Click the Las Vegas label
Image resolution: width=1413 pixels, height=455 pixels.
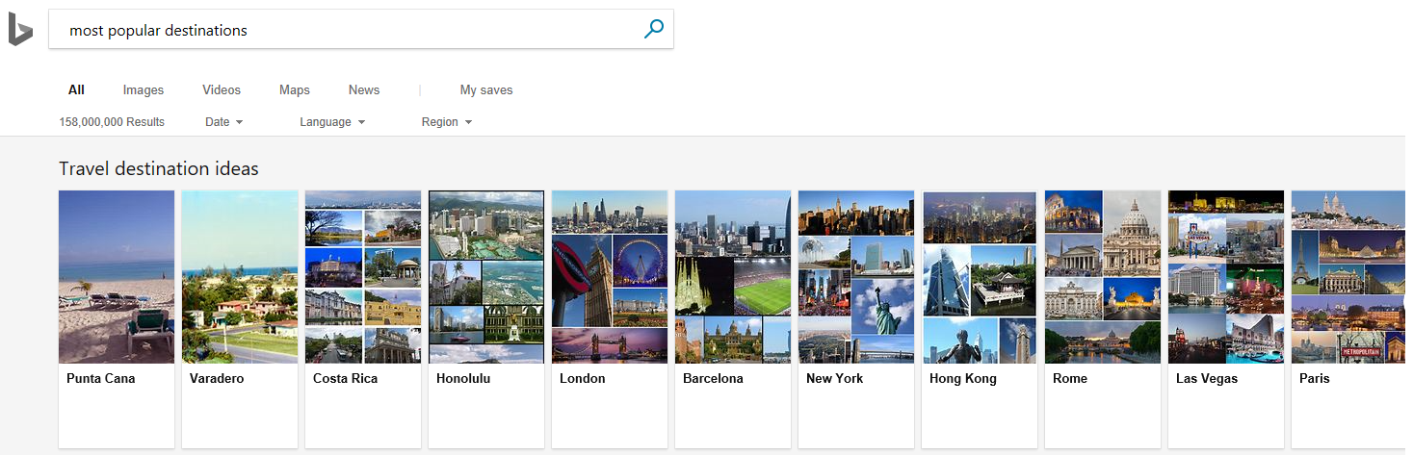click(1207, 379)
